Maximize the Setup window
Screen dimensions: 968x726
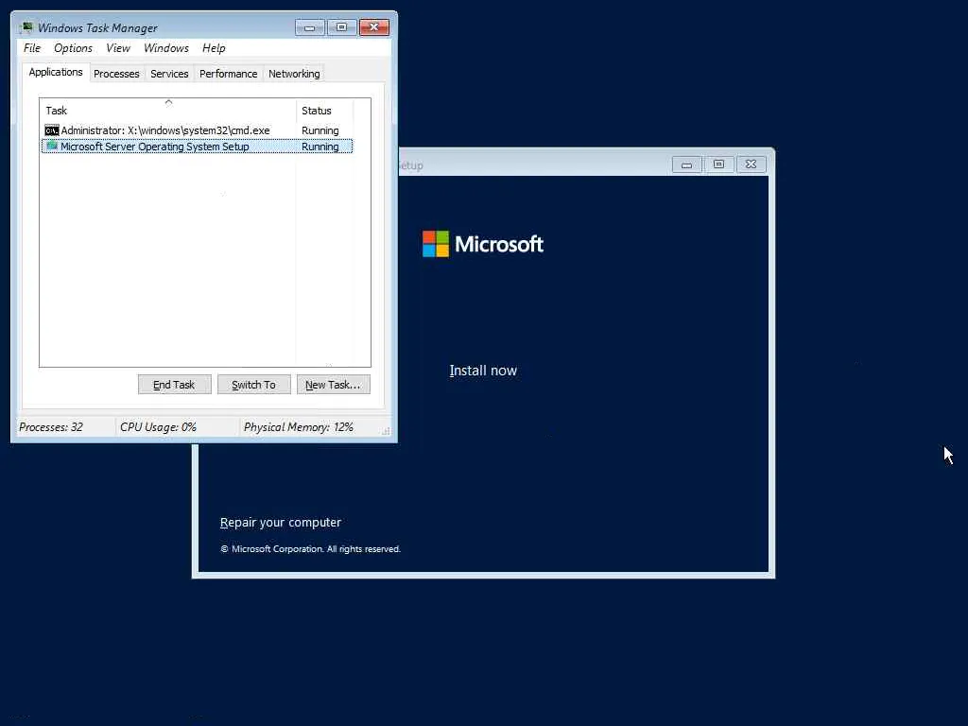[x=718, y=164]
